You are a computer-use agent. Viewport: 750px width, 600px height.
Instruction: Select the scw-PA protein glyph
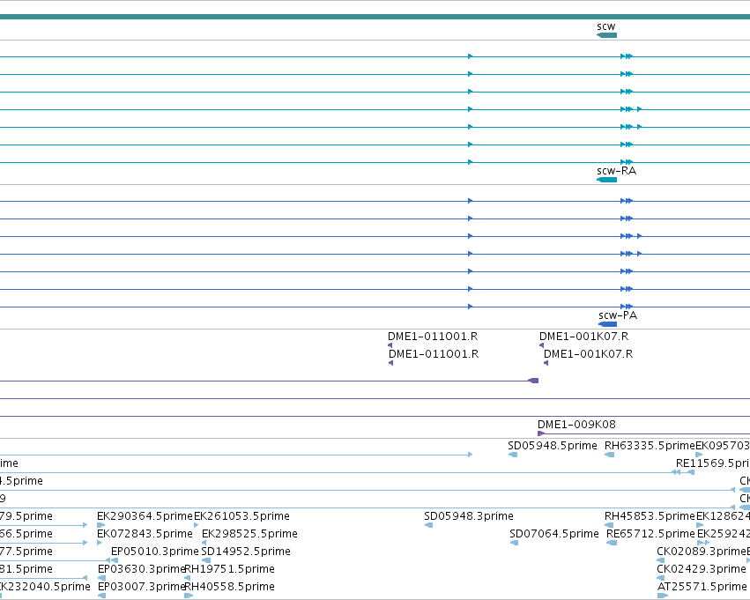[x=607, y=324]
